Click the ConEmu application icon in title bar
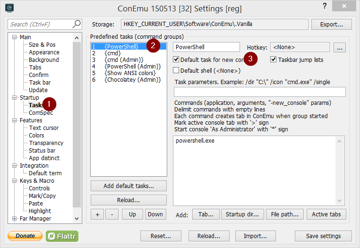The height and width of the screenshot is (248, 360). [9, 8]
